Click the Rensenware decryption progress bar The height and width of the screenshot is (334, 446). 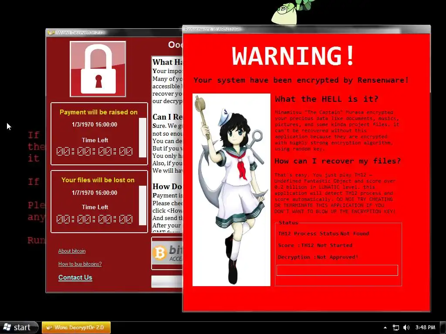point(337,270)
